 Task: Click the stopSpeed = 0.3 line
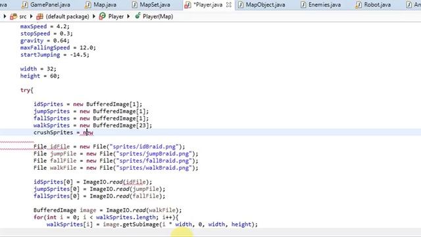[x=47, y=34]
